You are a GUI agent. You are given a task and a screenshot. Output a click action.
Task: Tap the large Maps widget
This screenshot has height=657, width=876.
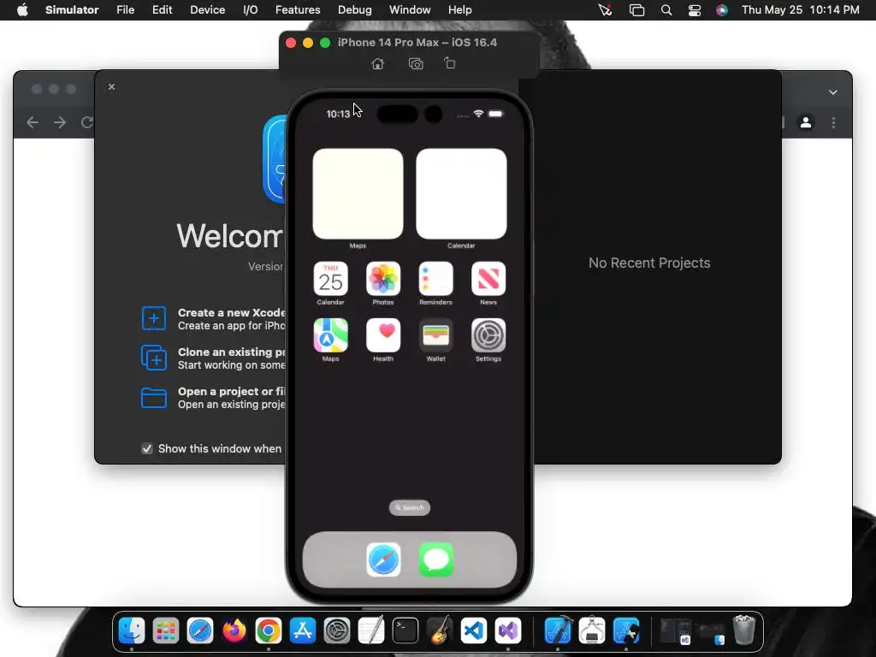coord(358,194)
